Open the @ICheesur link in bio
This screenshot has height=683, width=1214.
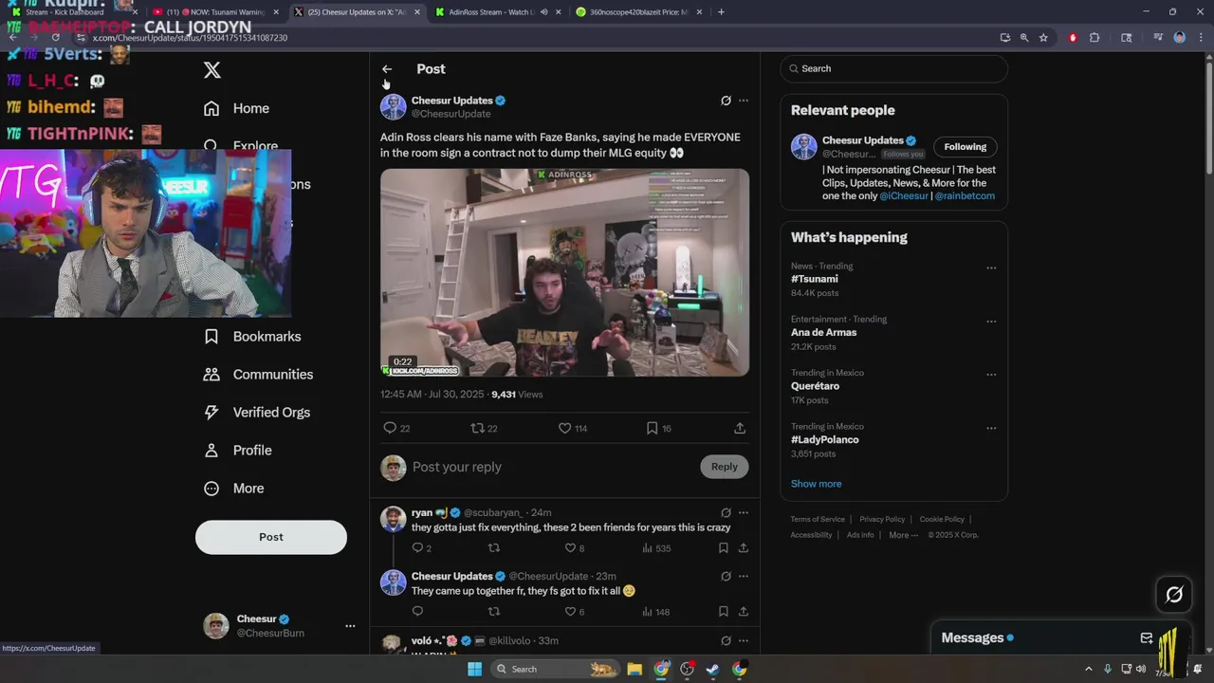click(903, 196)
